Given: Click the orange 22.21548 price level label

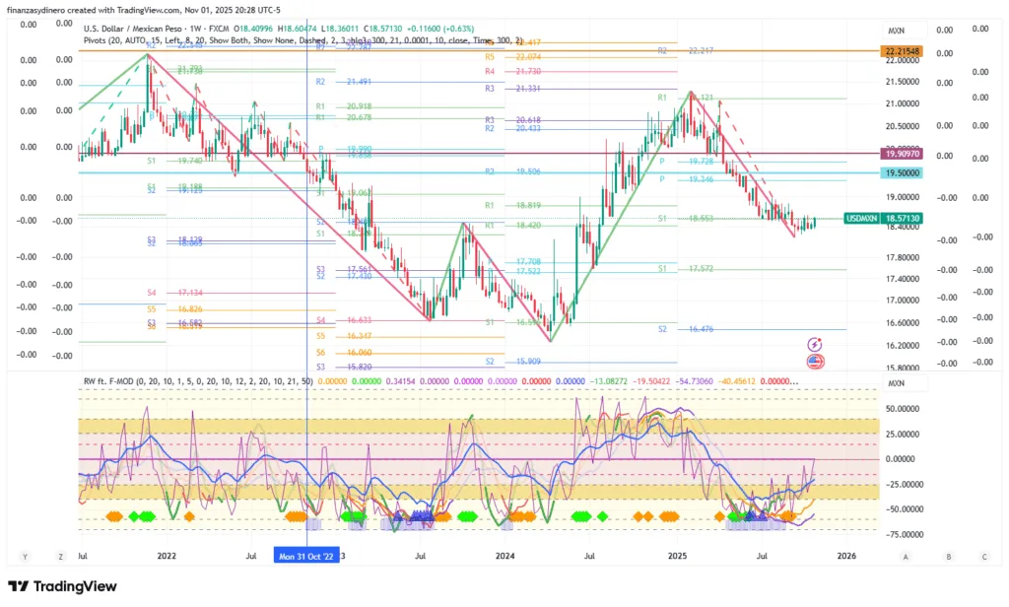Looking at the screenshot, I should (x=902, y=49).
